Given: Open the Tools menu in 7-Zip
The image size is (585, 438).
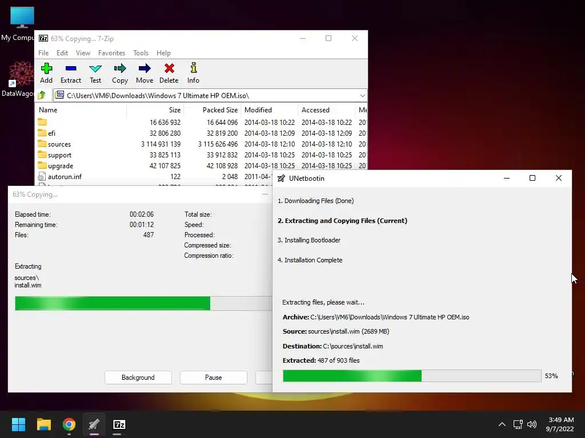Looking at the screenshot, I should [x=141, y=53].
